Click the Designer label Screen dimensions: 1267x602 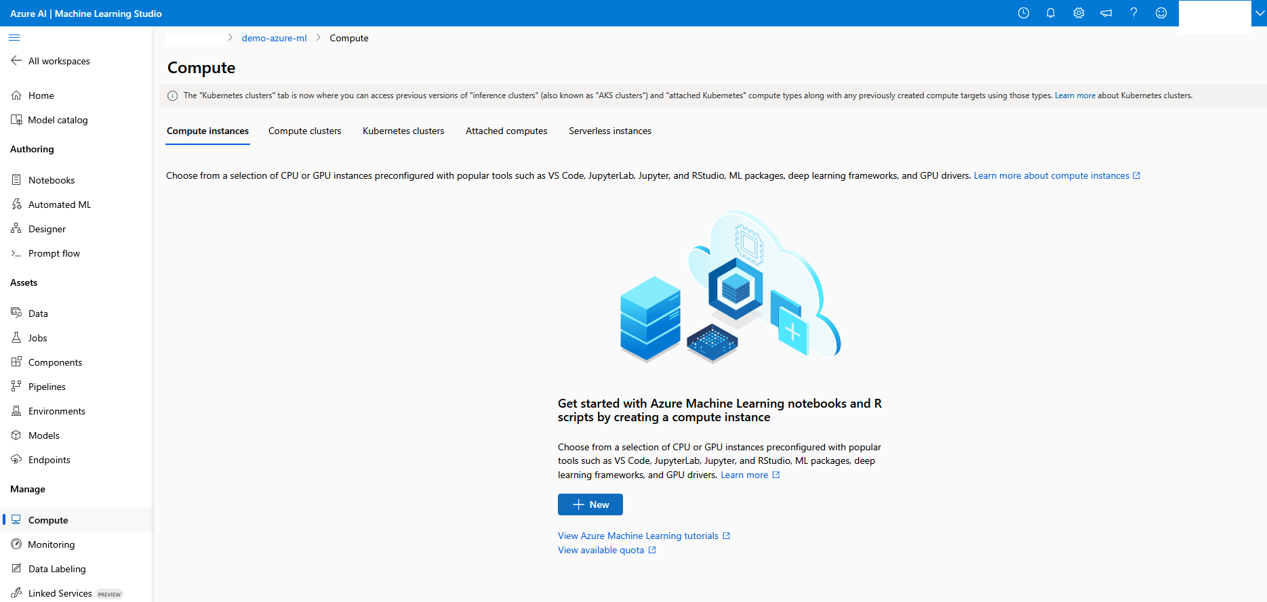click(47, 229)
